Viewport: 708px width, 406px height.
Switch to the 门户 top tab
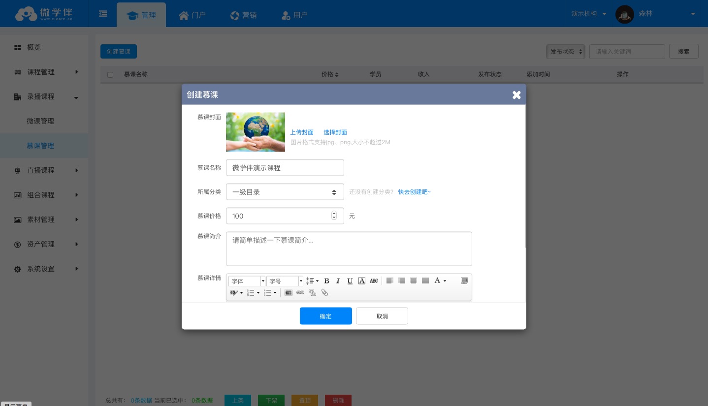(192, 15)
